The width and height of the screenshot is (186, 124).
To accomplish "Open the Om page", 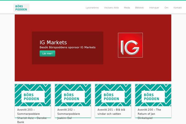I will (166, 8).
